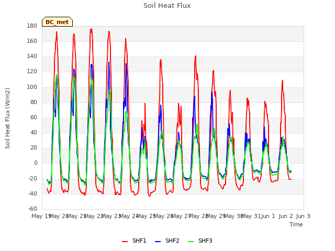The image size is (335, 251).
Task: Toggle the SHF2 legend entry
Action: coord(167,241)
